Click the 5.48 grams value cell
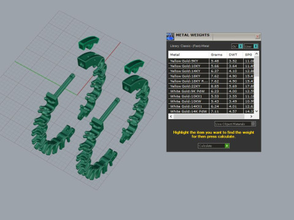Screen dimensions: 294x220 [218, 61]
